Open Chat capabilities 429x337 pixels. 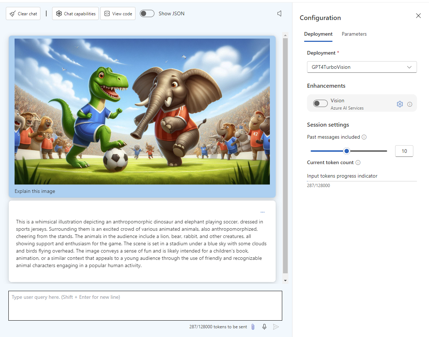pyautogui.click(x=76, y=13)
